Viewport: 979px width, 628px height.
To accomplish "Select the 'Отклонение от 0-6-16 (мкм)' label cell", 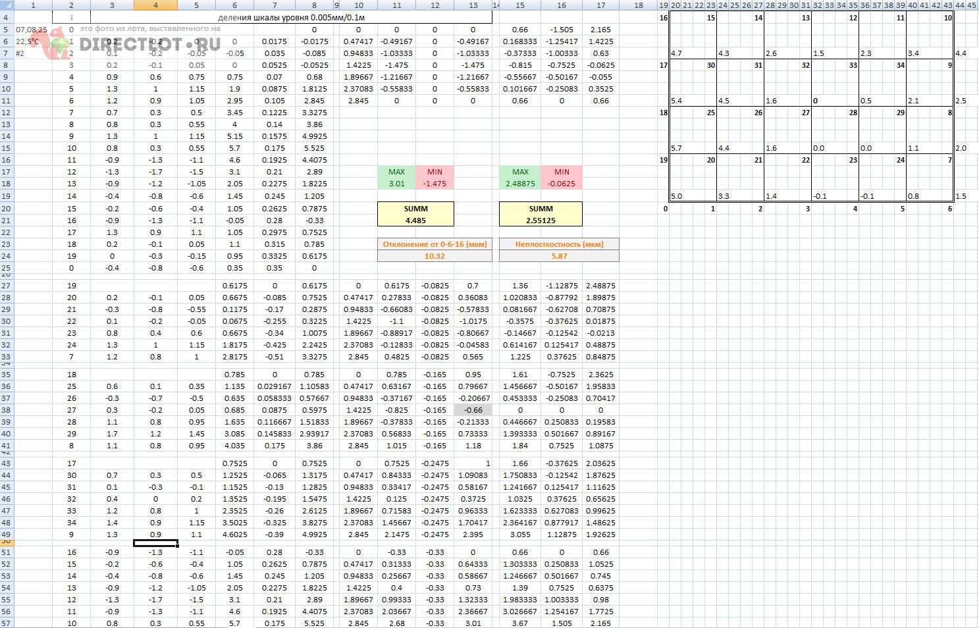I will 435,244.
